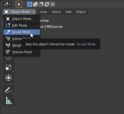The width and height of the screenshot is (124, 114).
Task: Click the Weight Paint icon
Action: click(x=8, y=45)
